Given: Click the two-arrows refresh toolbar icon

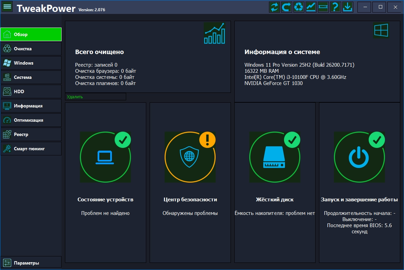Looking at the screenshot, I should coord(274,7).
